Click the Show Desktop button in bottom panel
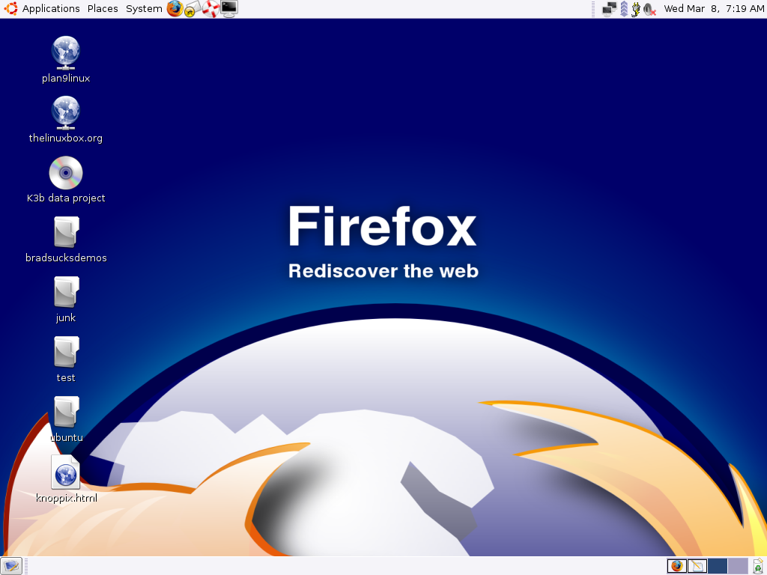The width and height of the screenshot is (767, 575). [10, 566]
